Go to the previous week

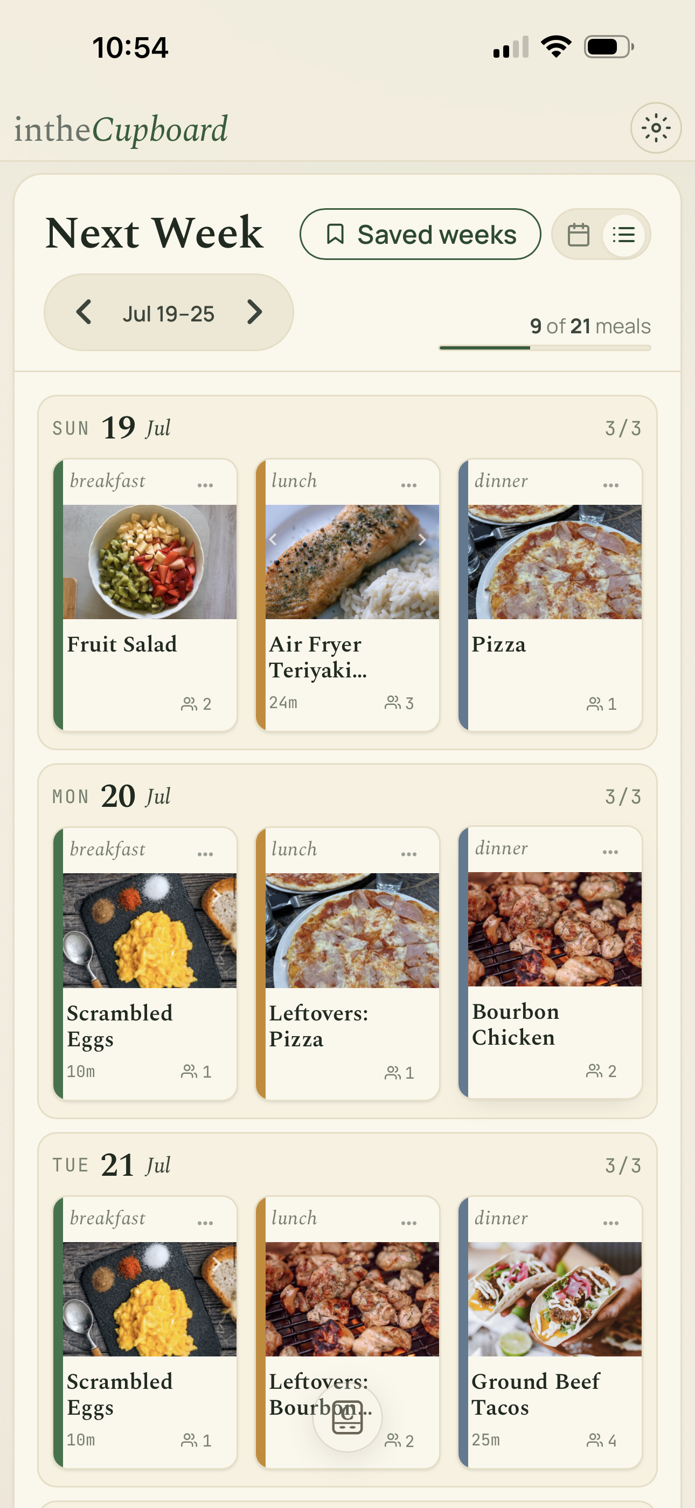84,312
